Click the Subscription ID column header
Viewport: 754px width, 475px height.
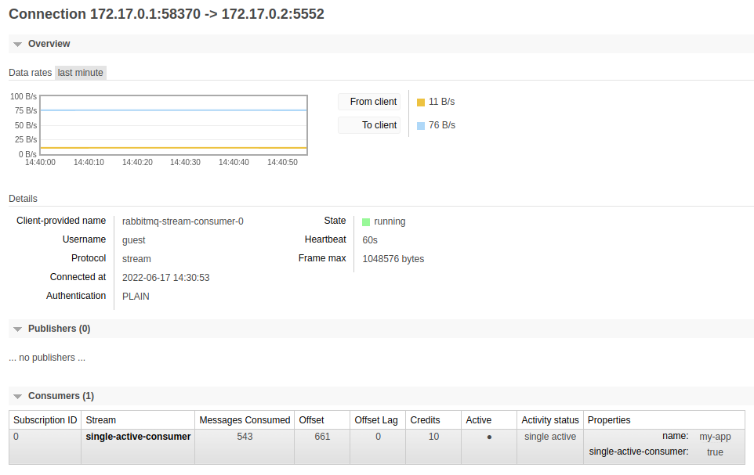[x=45, y=420]
